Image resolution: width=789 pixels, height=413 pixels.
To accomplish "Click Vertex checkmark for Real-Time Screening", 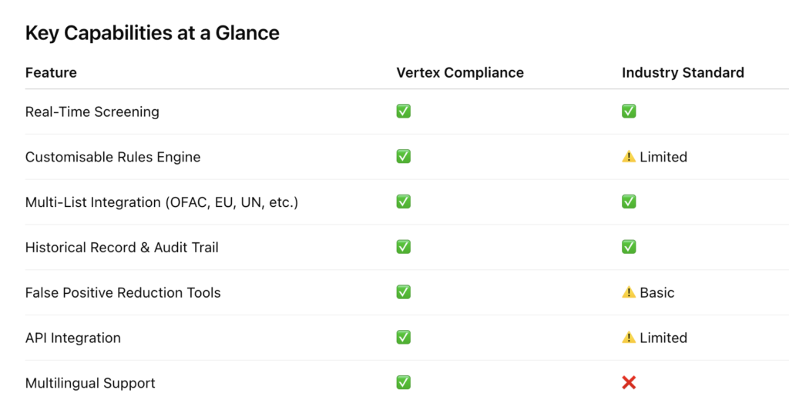I will coord(404,111).
